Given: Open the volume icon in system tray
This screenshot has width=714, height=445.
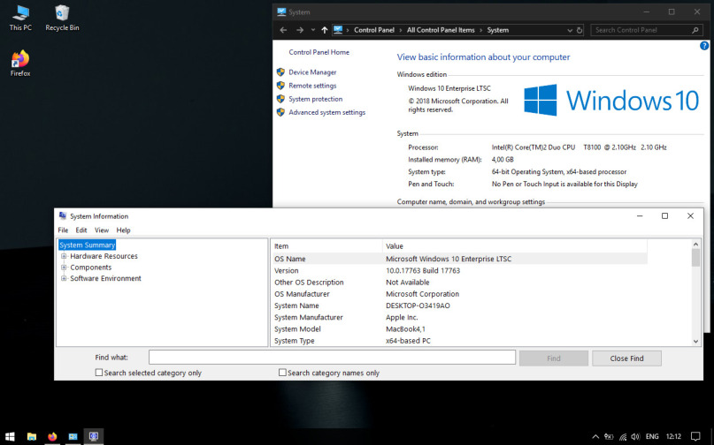Looking at the screenshot, I should point(634,436).
